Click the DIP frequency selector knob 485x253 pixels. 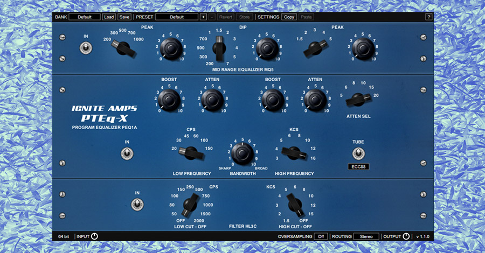click(x=219, y=48)
